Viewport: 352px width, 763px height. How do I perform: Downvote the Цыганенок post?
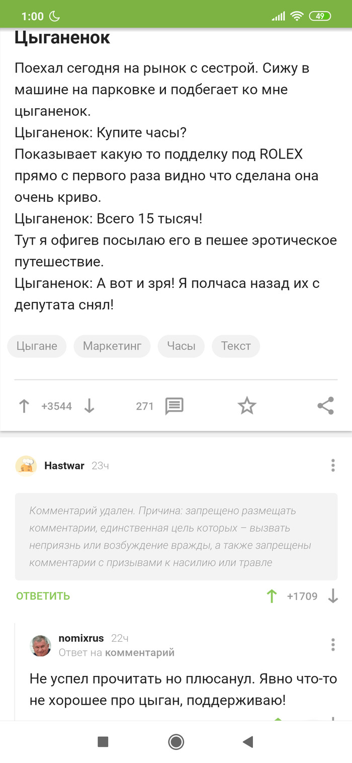(x=90, y=405)
